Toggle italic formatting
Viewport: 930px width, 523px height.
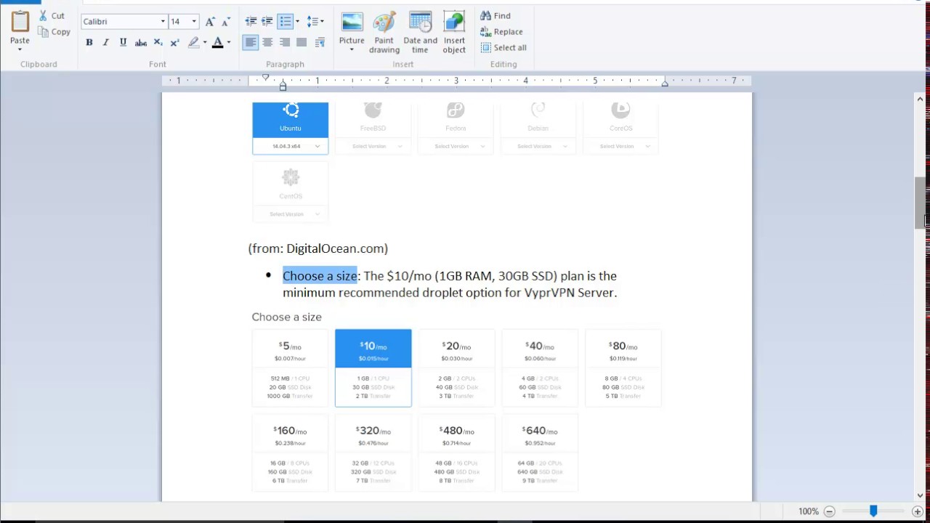106,43
